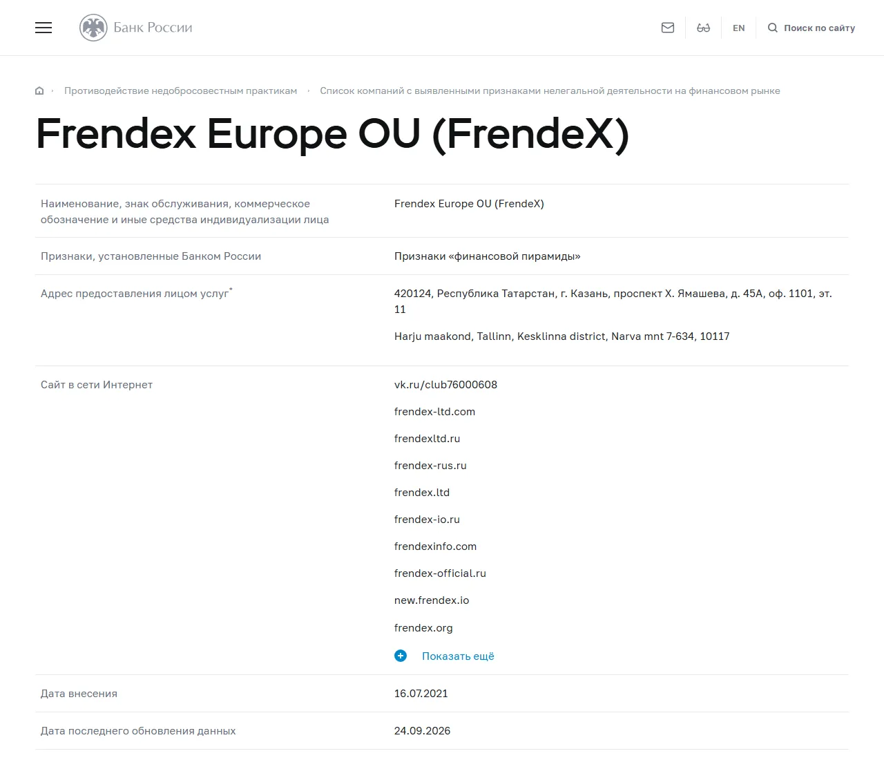Expand the list with Показать ещё

click(x=458, y=656)
